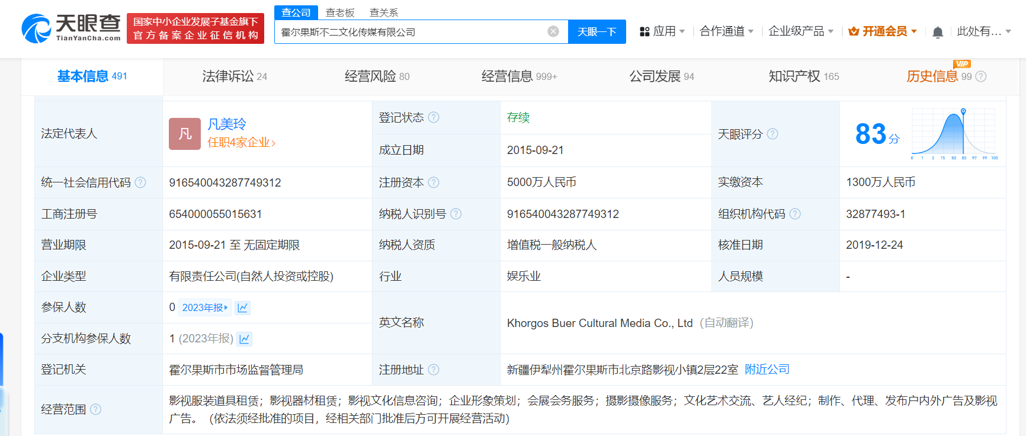Click help icon beside 统一社会信用代码
Viewport: 1026px width, 436px height.
click(140, 182)
